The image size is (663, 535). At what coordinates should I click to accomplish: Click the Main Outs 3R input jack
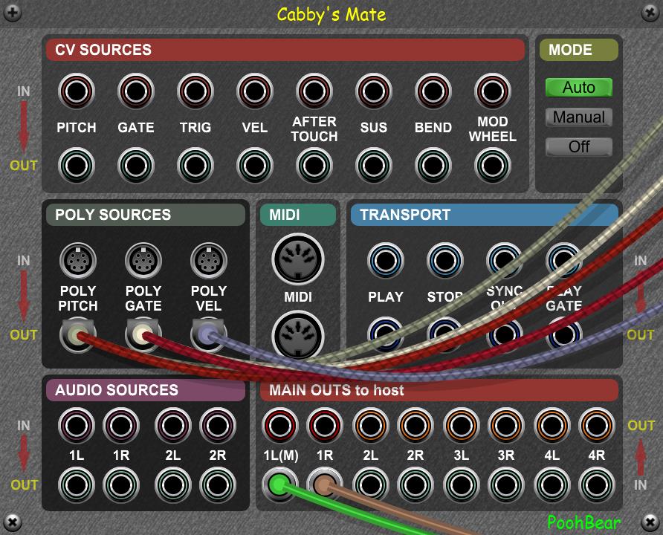pyautogui.click(x=505, y=484)
